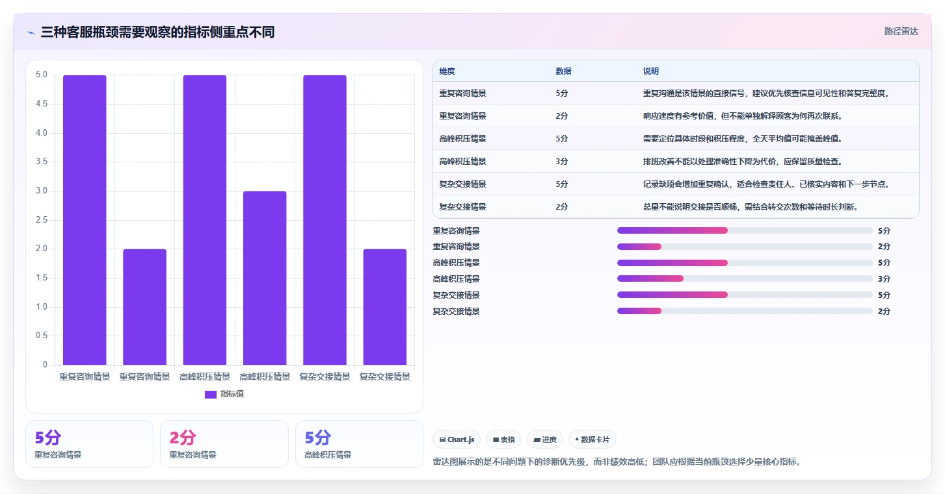Select the 高峰积压情景 chart bar reaching 3.0
This screenshot has width=945, height=494.
pos(265,278)
